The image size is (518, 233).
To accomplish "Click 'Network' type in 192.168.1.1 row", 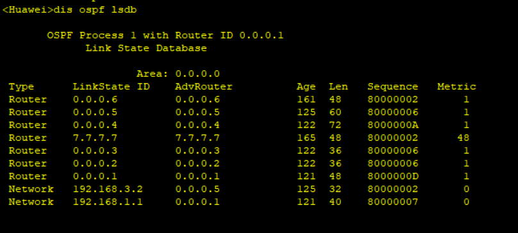I will 31,202.
